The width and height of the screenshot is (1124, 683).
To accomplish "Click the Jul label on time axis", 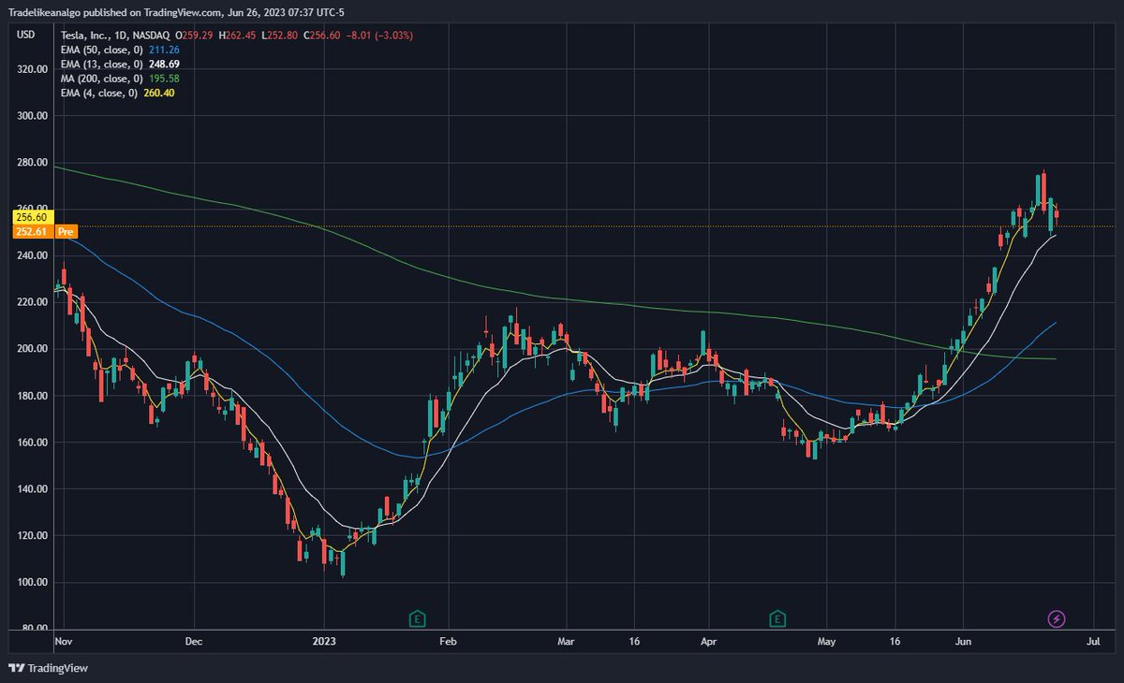I will [x=1091, y=643].
